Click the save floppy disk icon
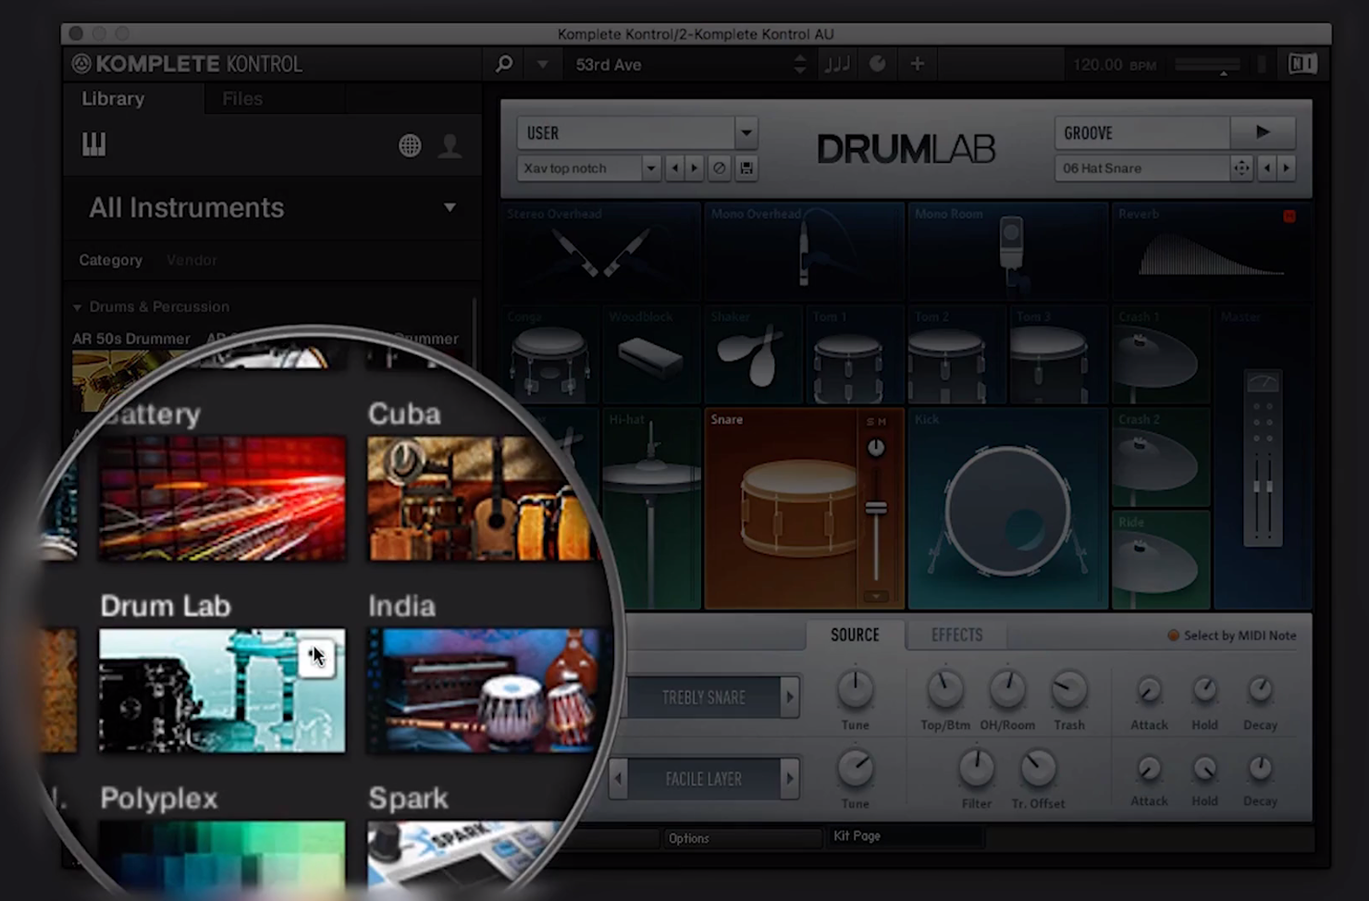Screen dimensions: 1369x901 [746, 168]
